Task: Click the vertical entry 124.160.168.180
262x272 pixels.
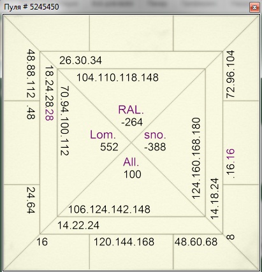Action: coord(196,159)
